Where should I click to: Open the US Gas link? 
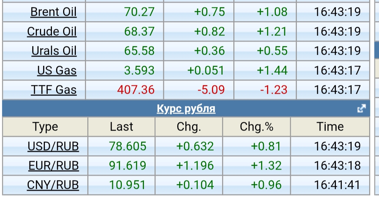click(56, 71)
